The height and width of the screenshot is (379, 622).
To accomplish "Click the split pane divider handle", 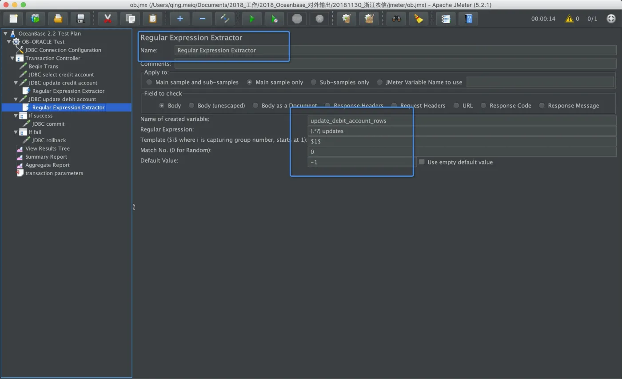I will (134, 207).
